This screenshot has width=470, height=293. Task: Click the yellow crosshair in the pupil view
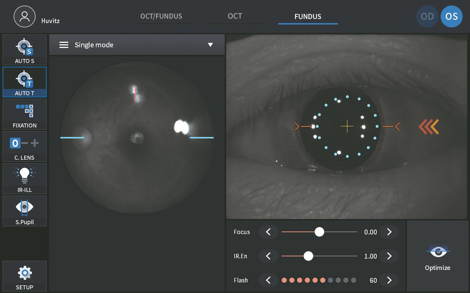pyautogui.click(x=347, y=126)
